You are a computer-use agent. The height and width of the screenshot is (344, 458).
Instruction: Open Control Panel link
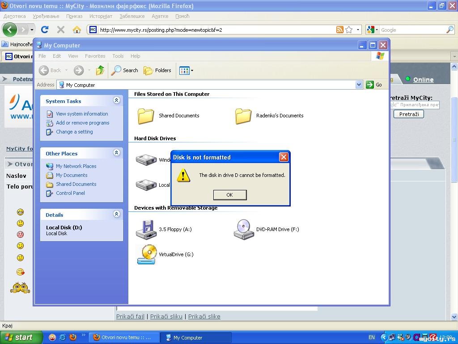[x=70, y=193]
